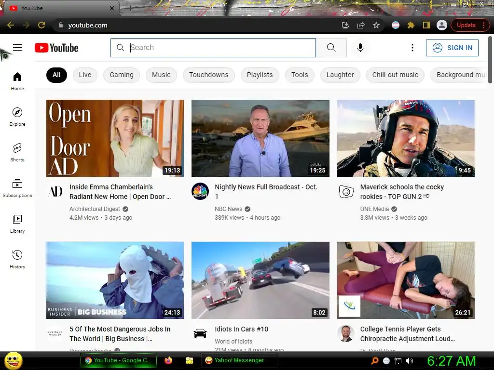This screenshot has width=494, height=370.
Task: Click Idiots In Cars #10 title
Action: (x=241, y=329)
